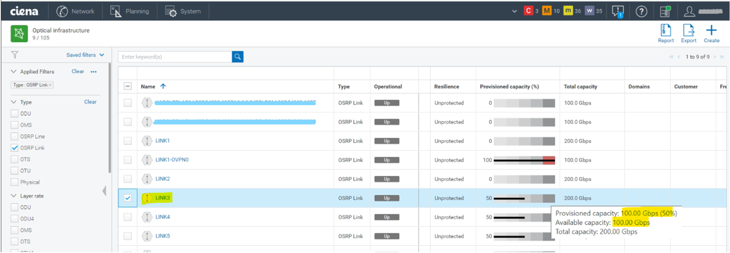This screenshot has width=730, height=253.
Task: Clear the Type filter selection
Action: point(90,102)
